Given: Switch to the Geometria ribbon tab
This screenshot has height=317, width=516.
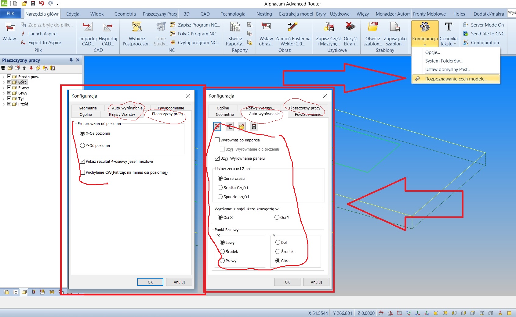Looking at the screenshot, I should (125, 14).
